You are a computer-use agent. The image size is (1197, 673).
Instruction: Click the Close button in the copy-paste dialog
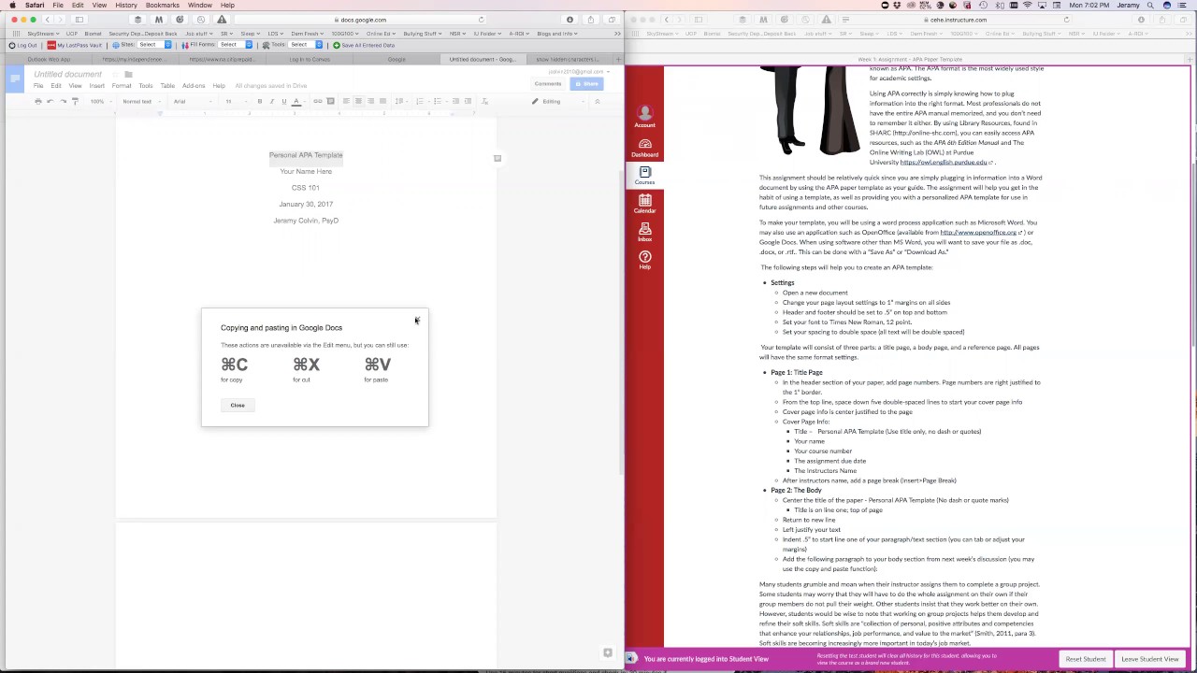[x=238, y=405]
